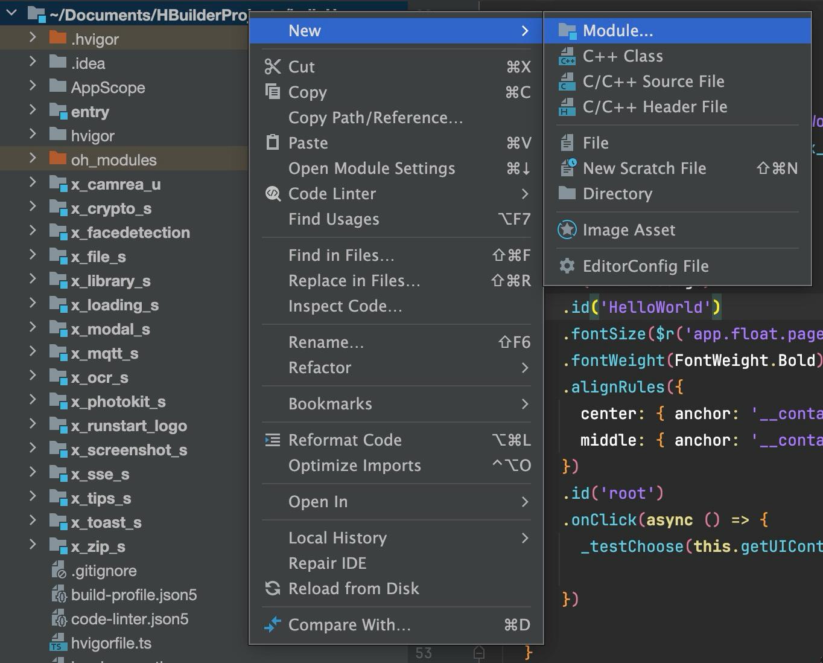This screenshot has height=663, width=823.
Task: Expand the oh_modules folder
Action: tap(33, 159)
